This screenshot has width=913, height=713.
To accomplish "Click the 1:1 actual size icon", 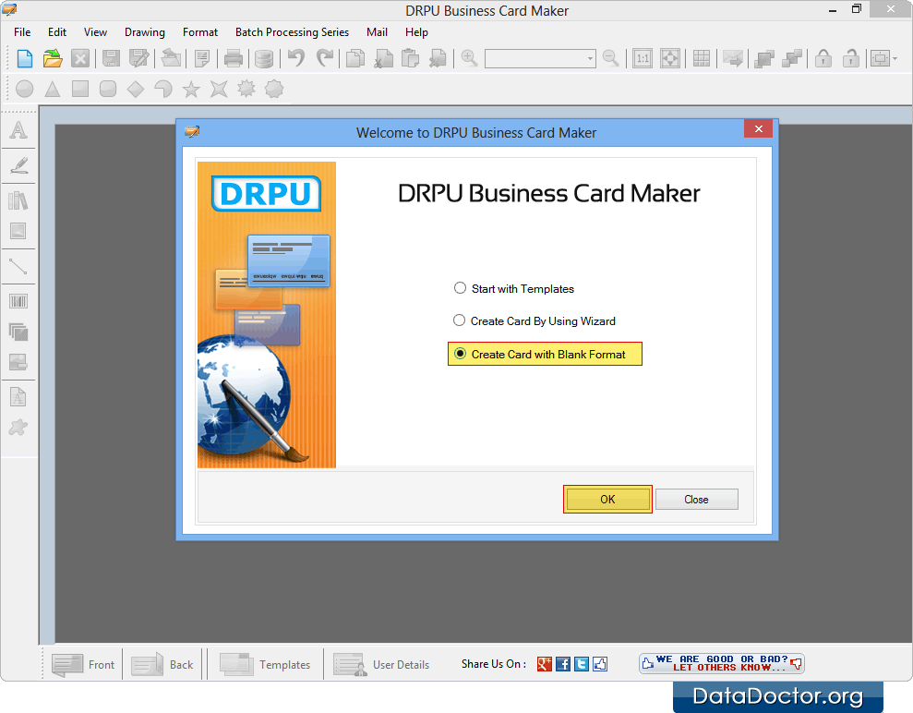I will (x=643, y=59).
